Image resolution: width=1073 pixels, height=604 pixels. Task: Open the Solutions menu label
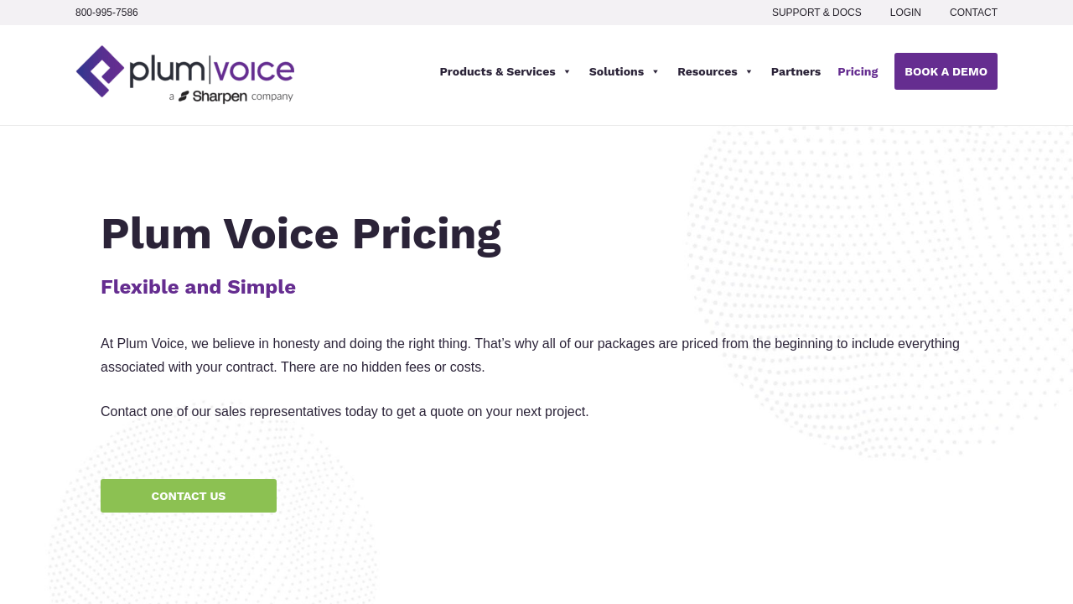click(616, 72)
